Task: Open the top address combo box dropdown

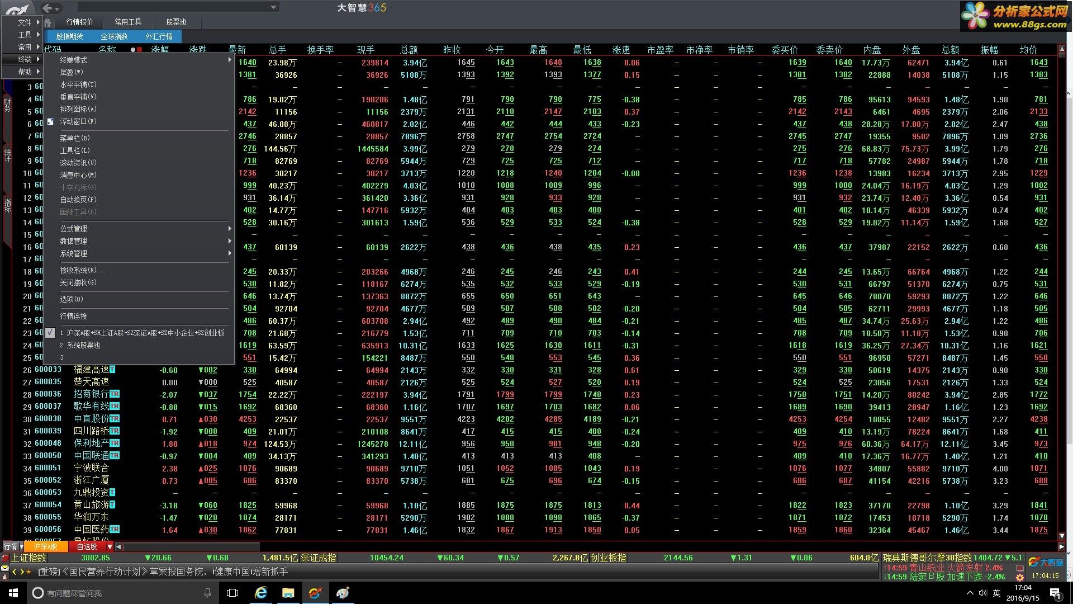Action: point(273,7)
